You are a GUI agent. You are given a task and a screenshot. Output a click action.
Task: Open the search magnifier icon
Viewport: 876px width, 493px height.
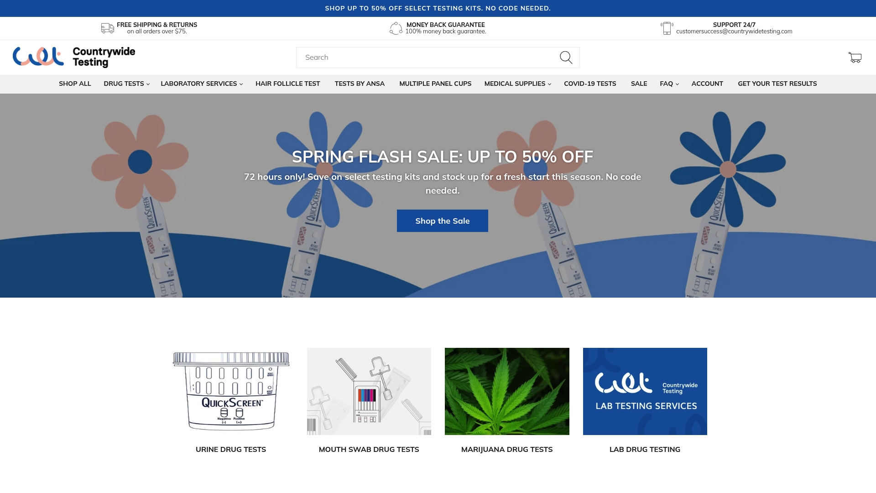(566, 57)
